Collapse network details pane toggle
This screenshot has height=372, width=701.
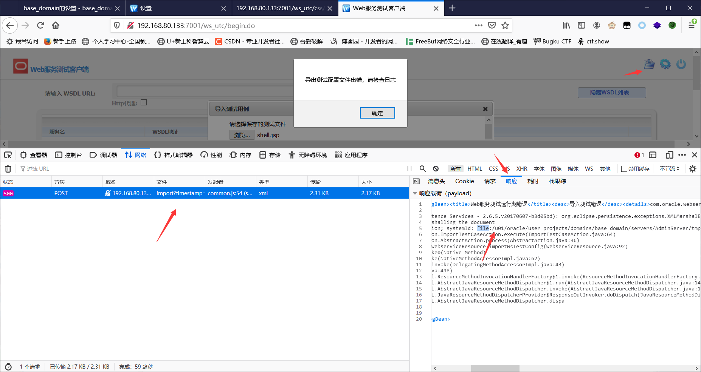(416, 181)
